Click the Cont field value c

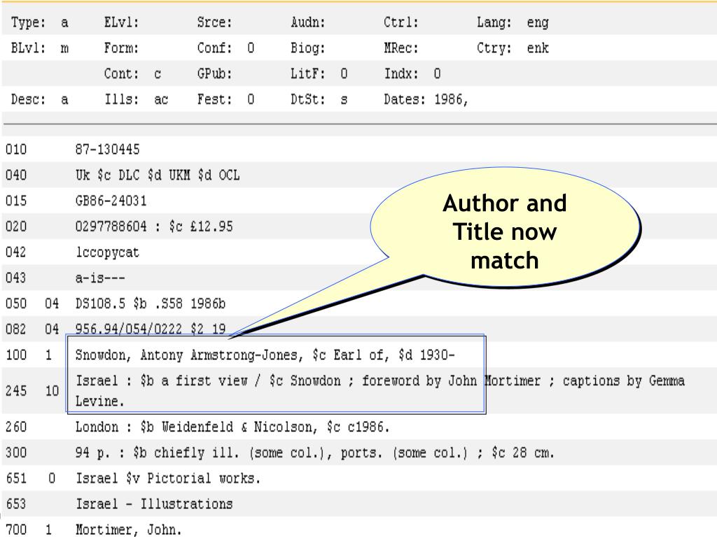[158, 74]
